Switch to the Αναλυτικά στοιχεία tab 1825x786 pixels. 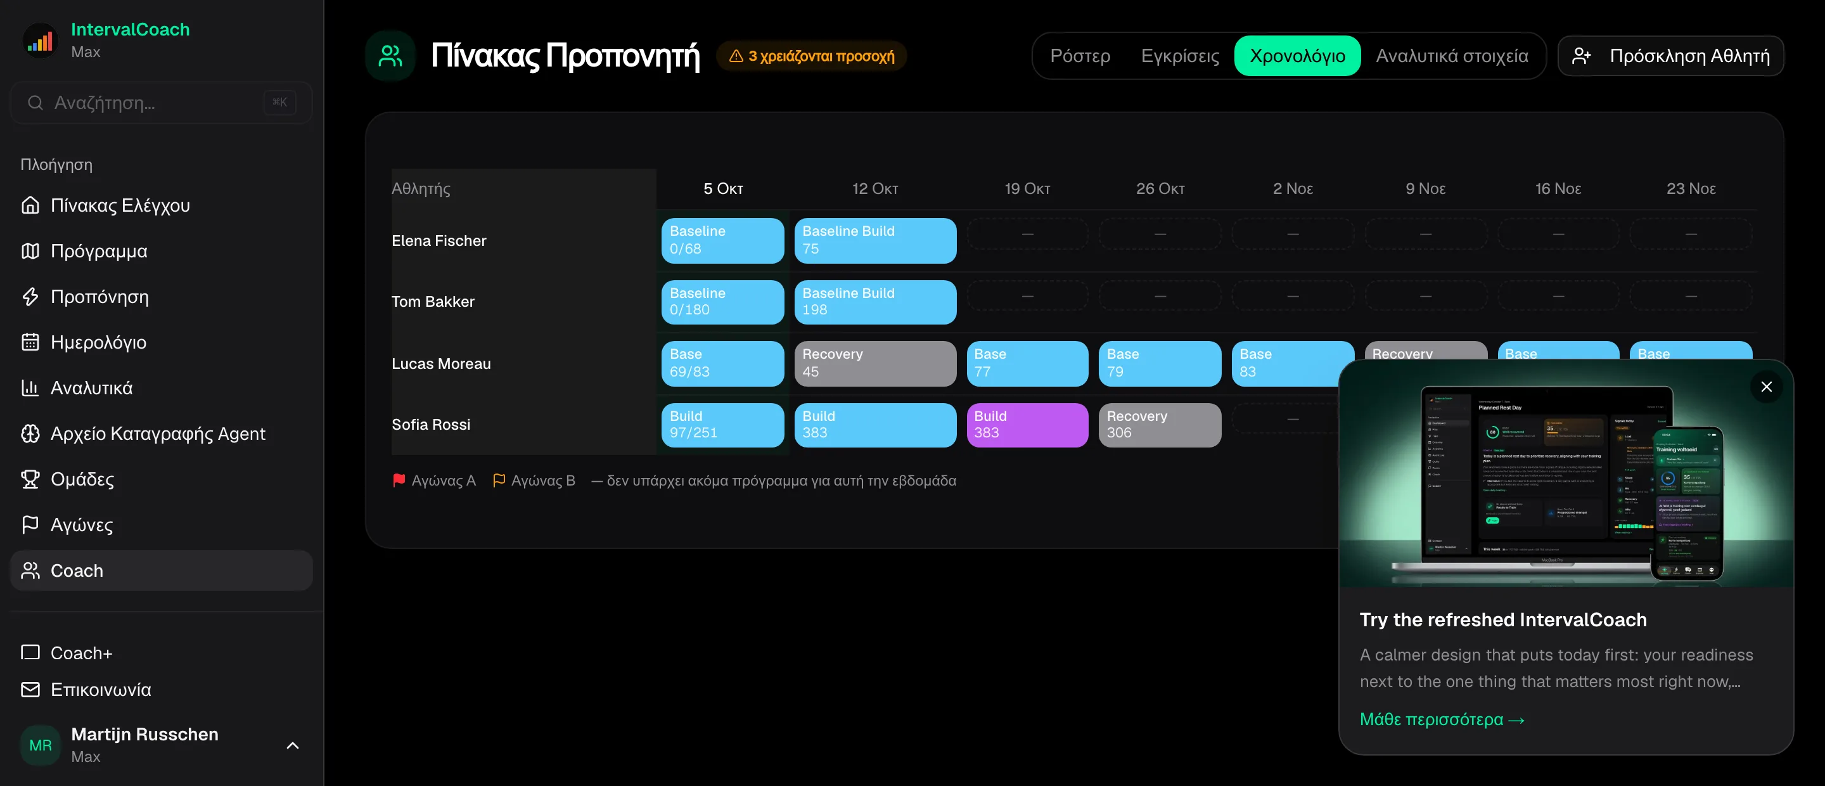(x=1452, y=55)
